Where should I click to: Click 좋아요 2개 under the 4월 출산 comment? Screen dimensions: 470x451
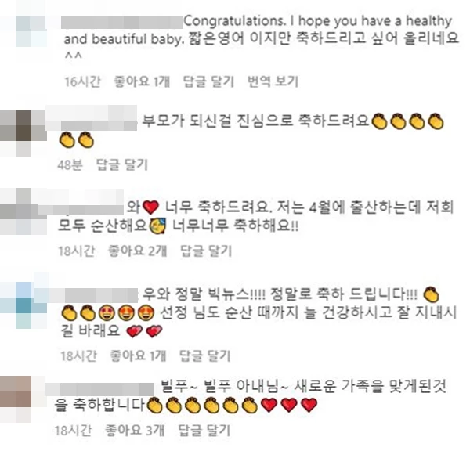pyautogui.click(x=138, y=251)
